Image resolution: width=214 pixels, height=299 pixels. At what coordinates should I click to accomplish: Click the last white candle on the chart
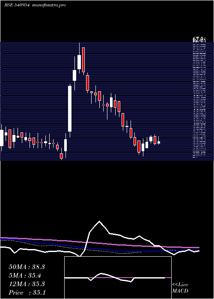(x=159, y=142)
